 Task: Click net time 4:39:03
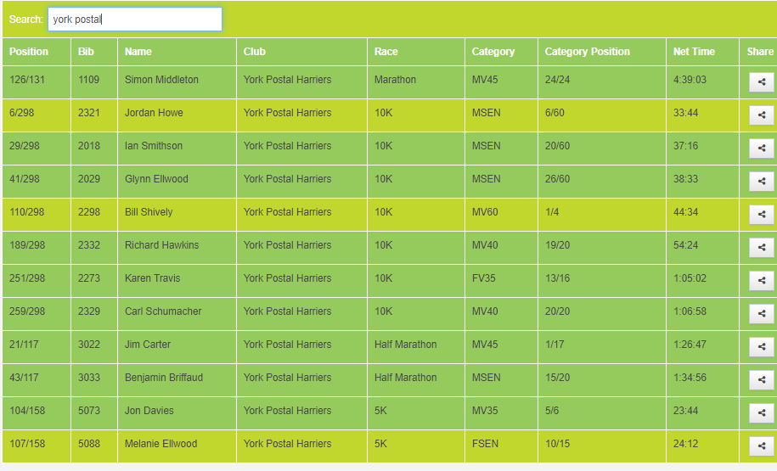(x=690, y=80)
